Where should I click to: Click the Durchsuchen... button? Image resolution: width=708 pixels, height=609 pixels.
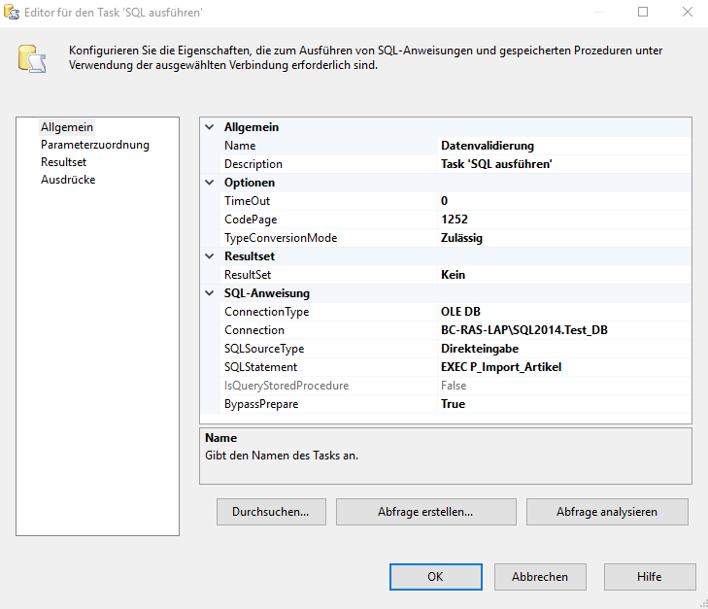[x=270, y=512]
